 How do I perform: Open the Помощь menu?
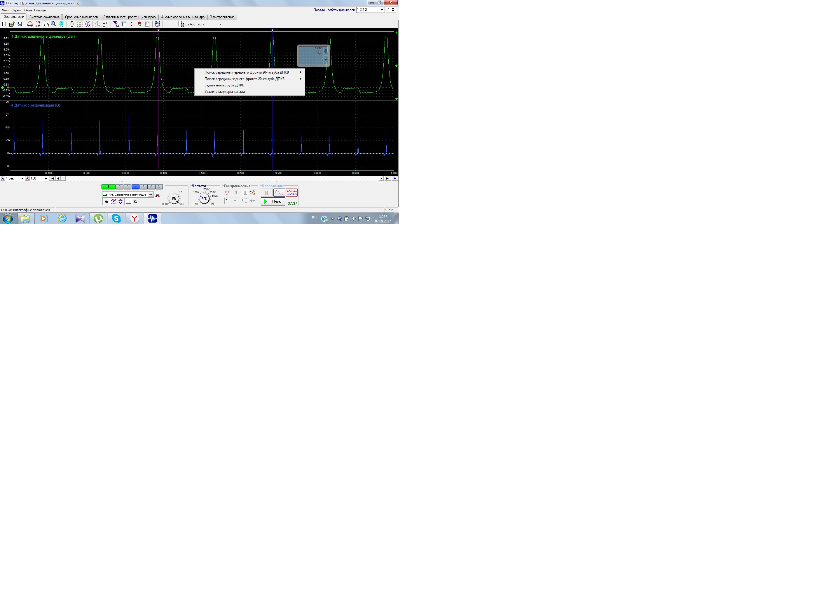(40, 10)
